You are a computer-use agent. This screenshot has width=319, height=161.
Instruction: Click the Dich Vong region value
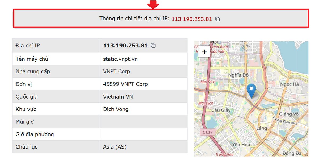116,109
